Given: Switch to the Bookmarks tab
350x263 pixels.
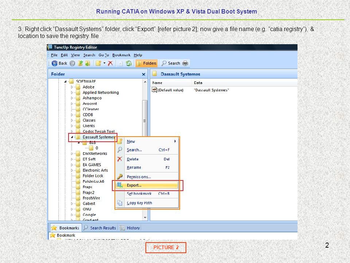Looking at the screenshot, I should (x=65, y=228).
